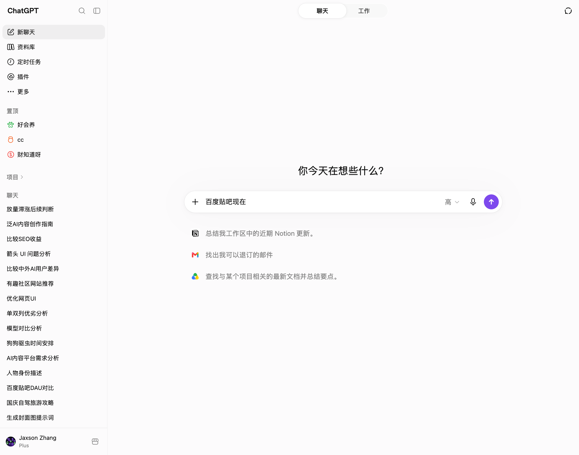Screen dimensions: 579x455
Task: Open chat 生成封面图提示词
Action: [x=54, y=417]
